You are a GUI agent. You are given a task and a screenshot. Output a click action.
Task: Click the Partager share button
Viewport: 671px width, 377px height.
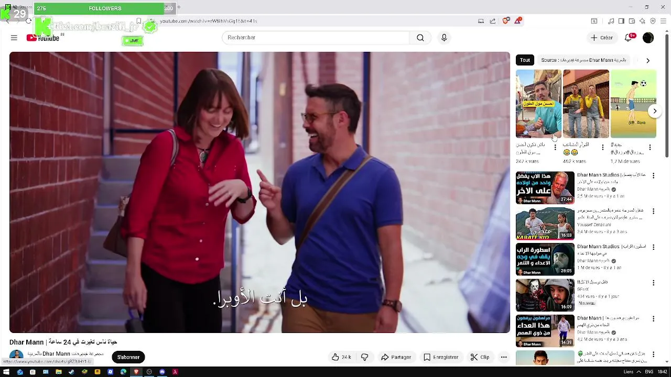(396, 357)
